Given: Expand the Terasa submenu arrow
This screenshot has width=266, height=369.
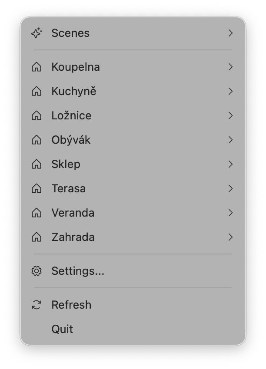Looking at the screenshot, I should [231, 189].
